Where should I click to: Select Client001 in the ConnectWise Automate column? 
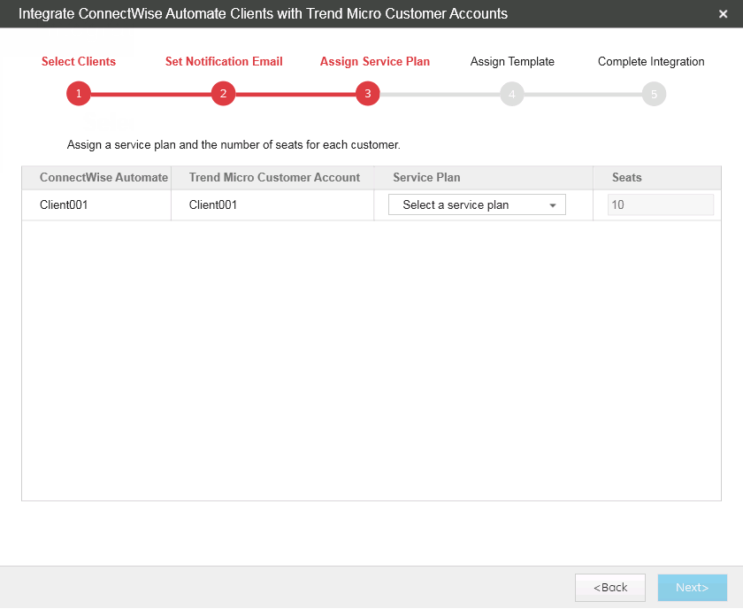64,205
